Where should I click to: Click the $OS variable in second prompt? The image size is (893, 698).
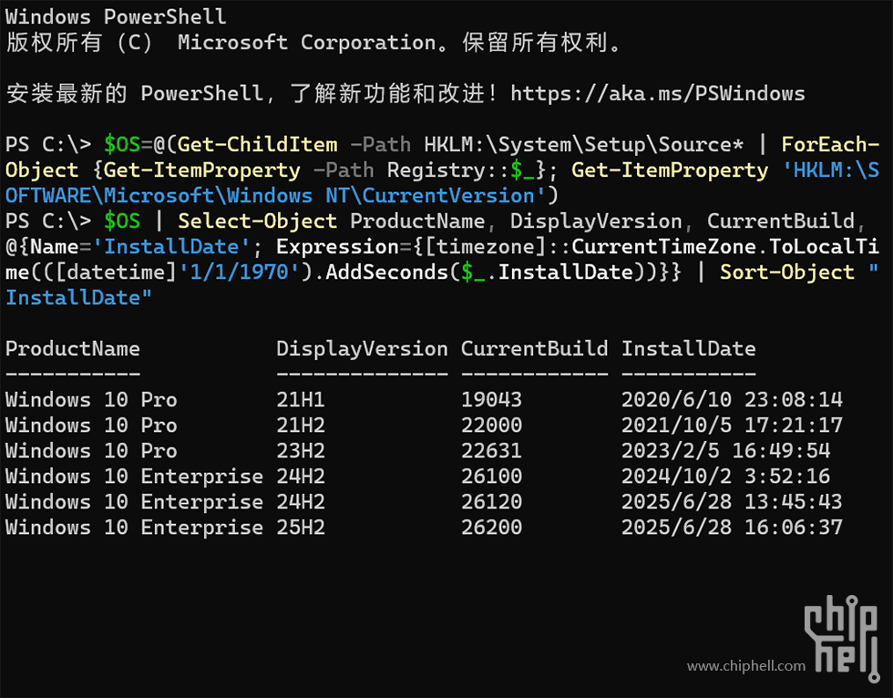coord(122,221)
